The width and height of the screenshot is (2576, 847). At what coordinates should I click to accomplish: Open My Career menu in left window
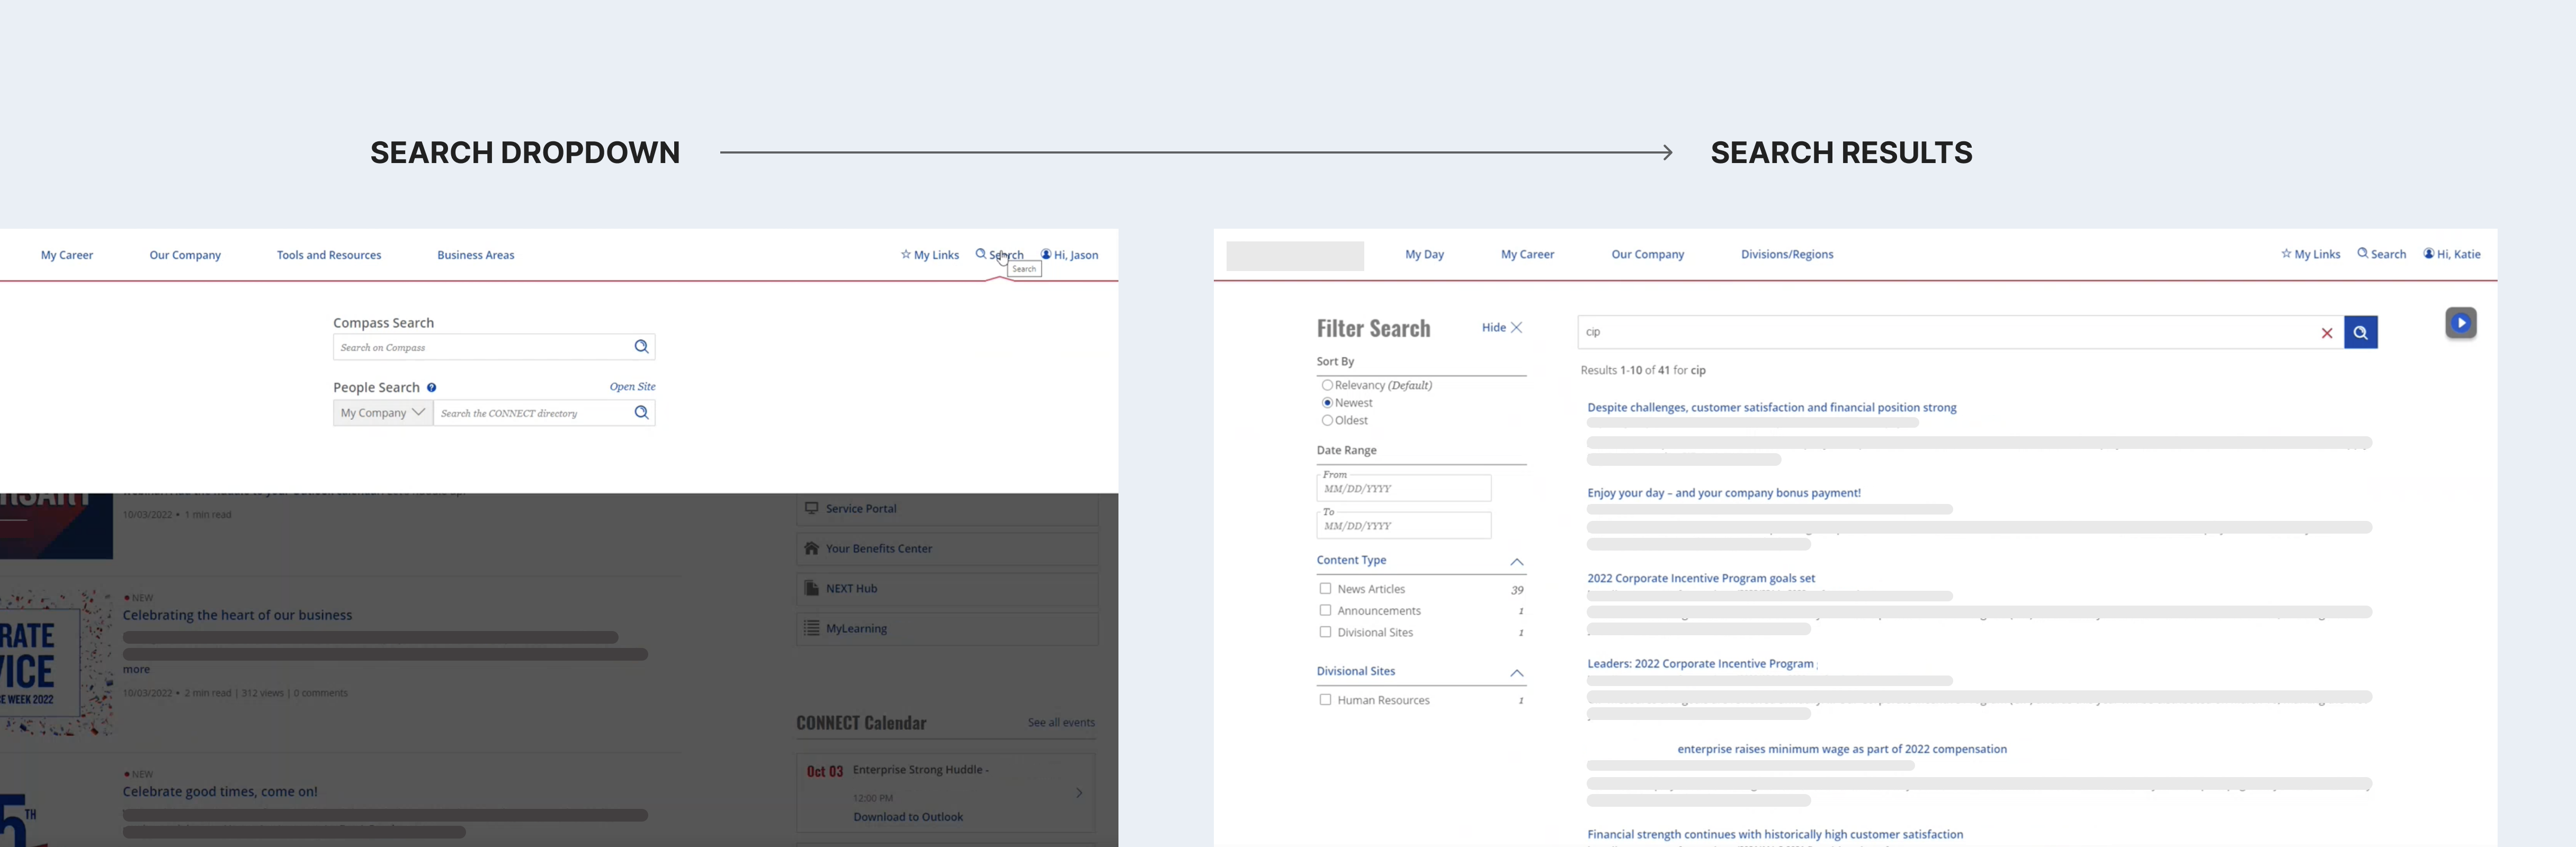pos(67,255)
